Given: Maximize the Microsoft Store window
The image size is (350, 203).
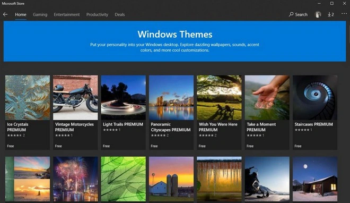Looking at the screenshot, I should pyautogui.click(x=331, y=3).
